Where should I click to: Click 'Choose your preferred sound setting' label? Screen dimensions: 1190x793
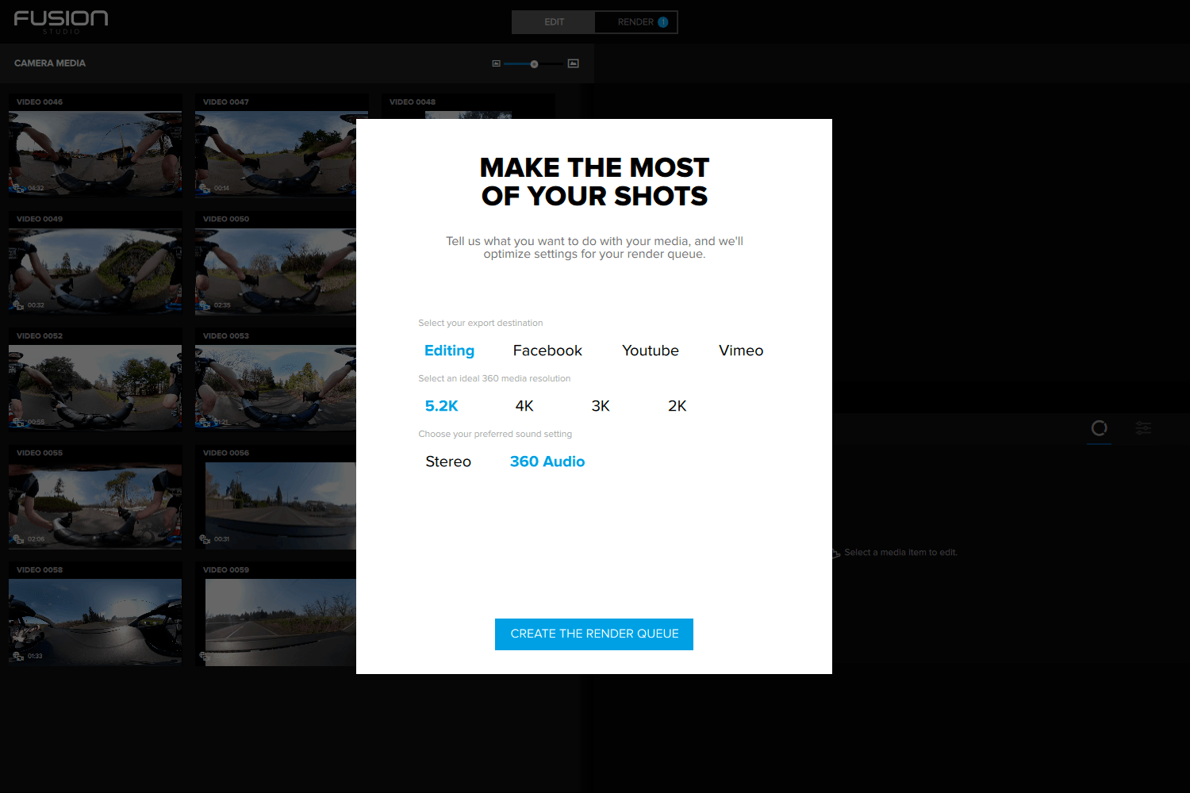click(495, 434)
